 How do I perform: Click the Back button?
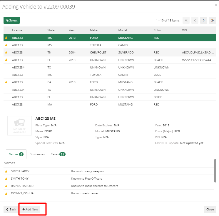click(x=11, y=209)
